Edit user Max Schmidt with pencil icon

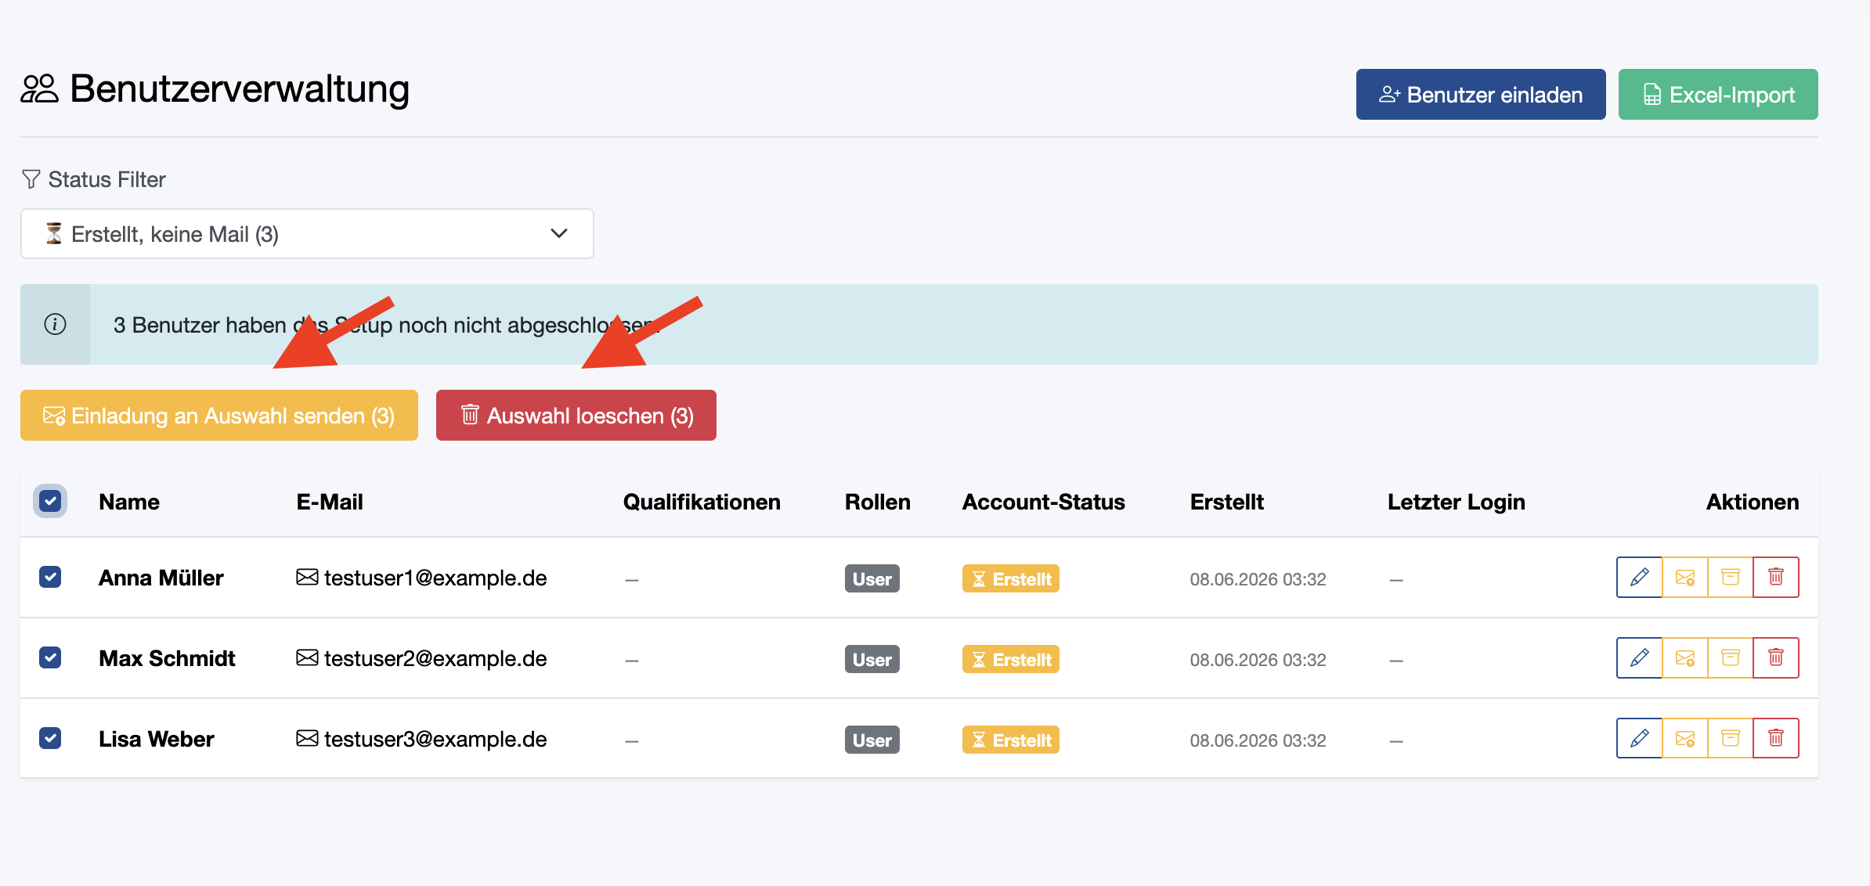[1639, 658]
